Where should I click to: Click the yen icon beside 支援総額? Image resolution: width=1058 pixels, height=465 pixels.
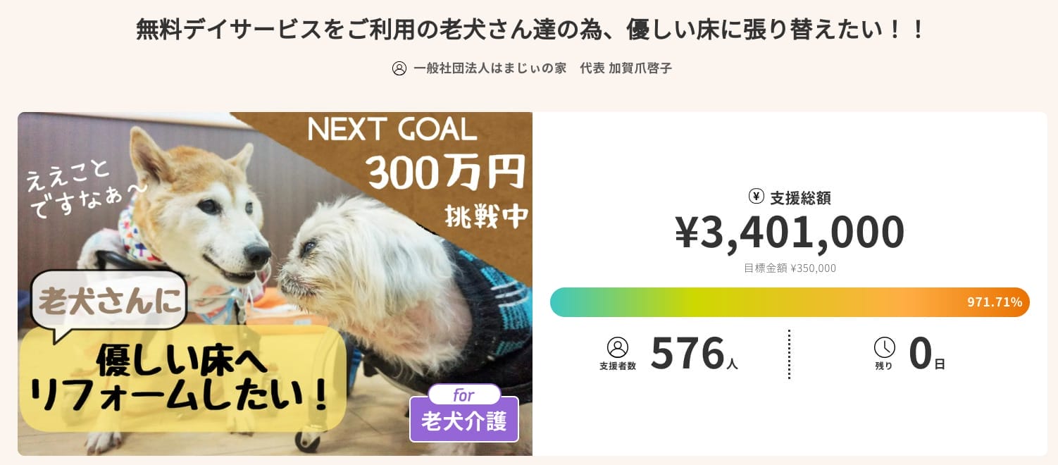tap(756, 197)
